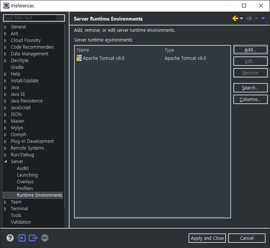Maximize the Preferences window
Image resolution: width=270 pixels, height=248 pixels.
244,6
